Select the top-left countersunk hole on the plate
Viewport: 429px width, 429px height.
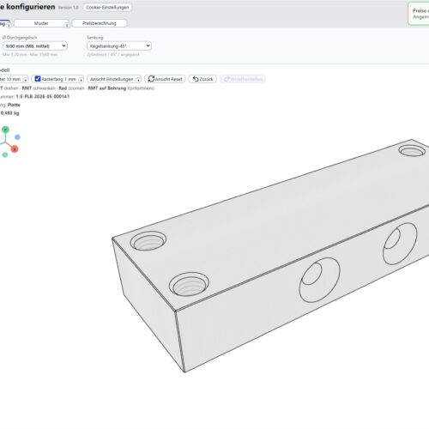point(148,241)
